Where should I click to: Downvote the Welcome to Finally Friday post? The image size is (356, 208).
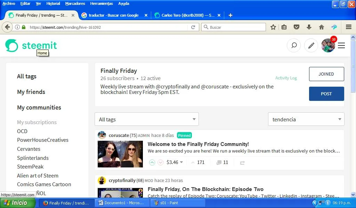pos(161,163)
